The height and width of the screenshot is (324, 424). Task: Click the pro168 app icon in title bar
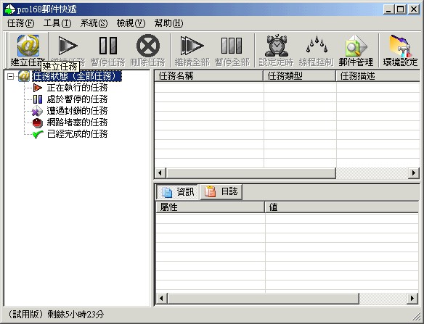(10, 9)
